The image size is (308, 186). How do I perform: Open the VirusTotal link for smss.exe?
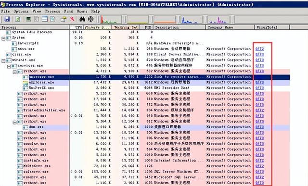259,49
